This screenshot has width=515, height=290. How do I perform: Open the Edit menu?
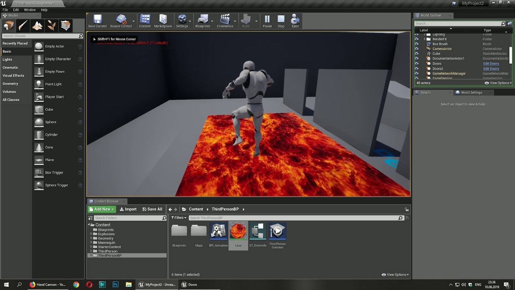(x=16, y=10)
